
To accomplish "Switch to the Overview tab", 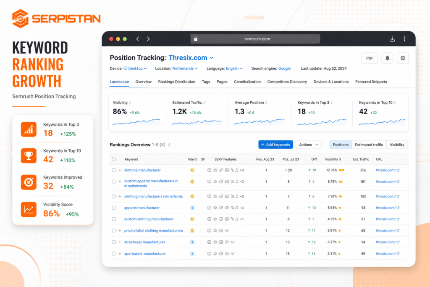I will [x=144, y=82].
